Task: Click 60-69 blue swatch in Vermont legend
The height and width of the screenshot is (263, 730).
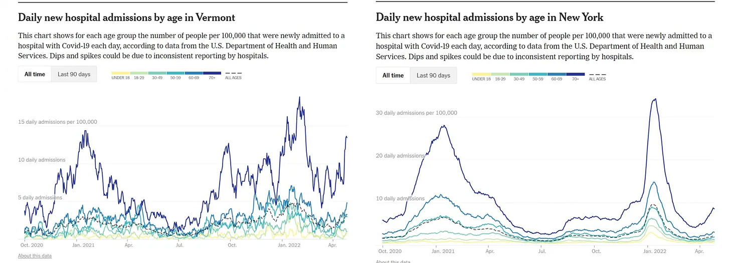Action: (x=194, y=74)
